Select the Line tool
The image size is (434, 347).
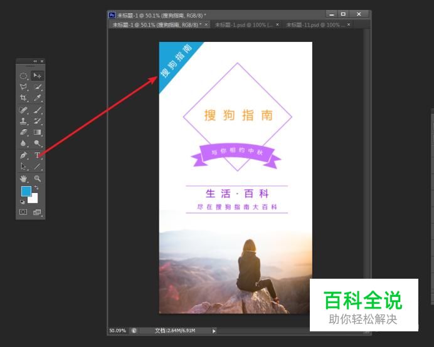[38, 166]
